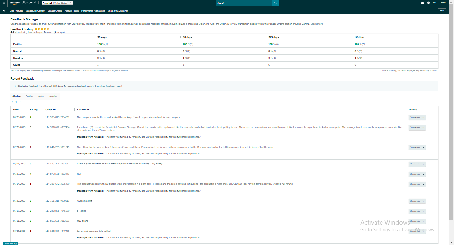
Task: Open order 114-3918622-4387464
Action: 57,127
